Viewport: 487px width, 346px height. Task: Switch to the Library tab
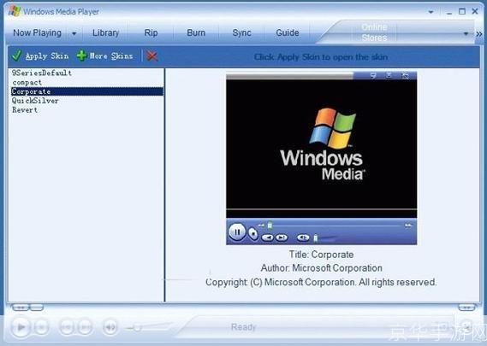tap(105, 32)
